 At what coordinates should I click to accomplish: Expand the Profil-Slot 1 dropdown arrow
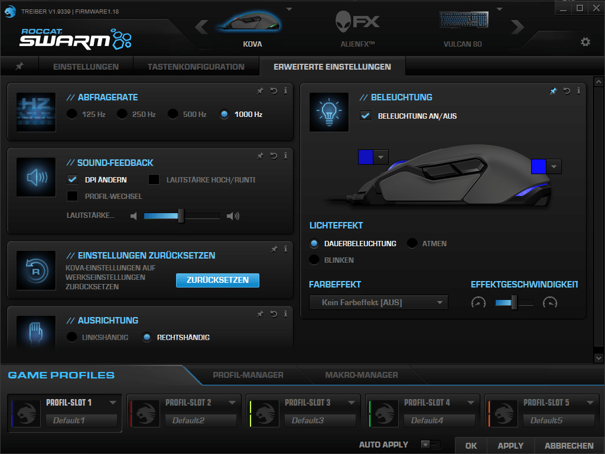point(113,403)
